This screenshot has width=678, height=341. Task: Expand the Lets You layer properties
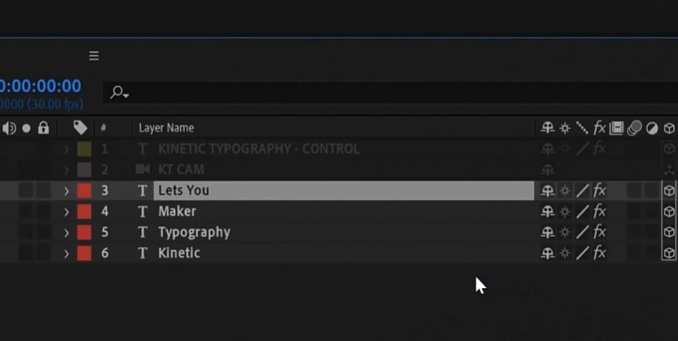click(x=66, y=191)
